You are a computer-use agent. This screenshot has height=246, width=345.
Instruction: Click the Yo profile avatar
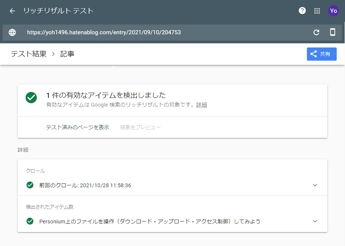[x=333, y=11]
